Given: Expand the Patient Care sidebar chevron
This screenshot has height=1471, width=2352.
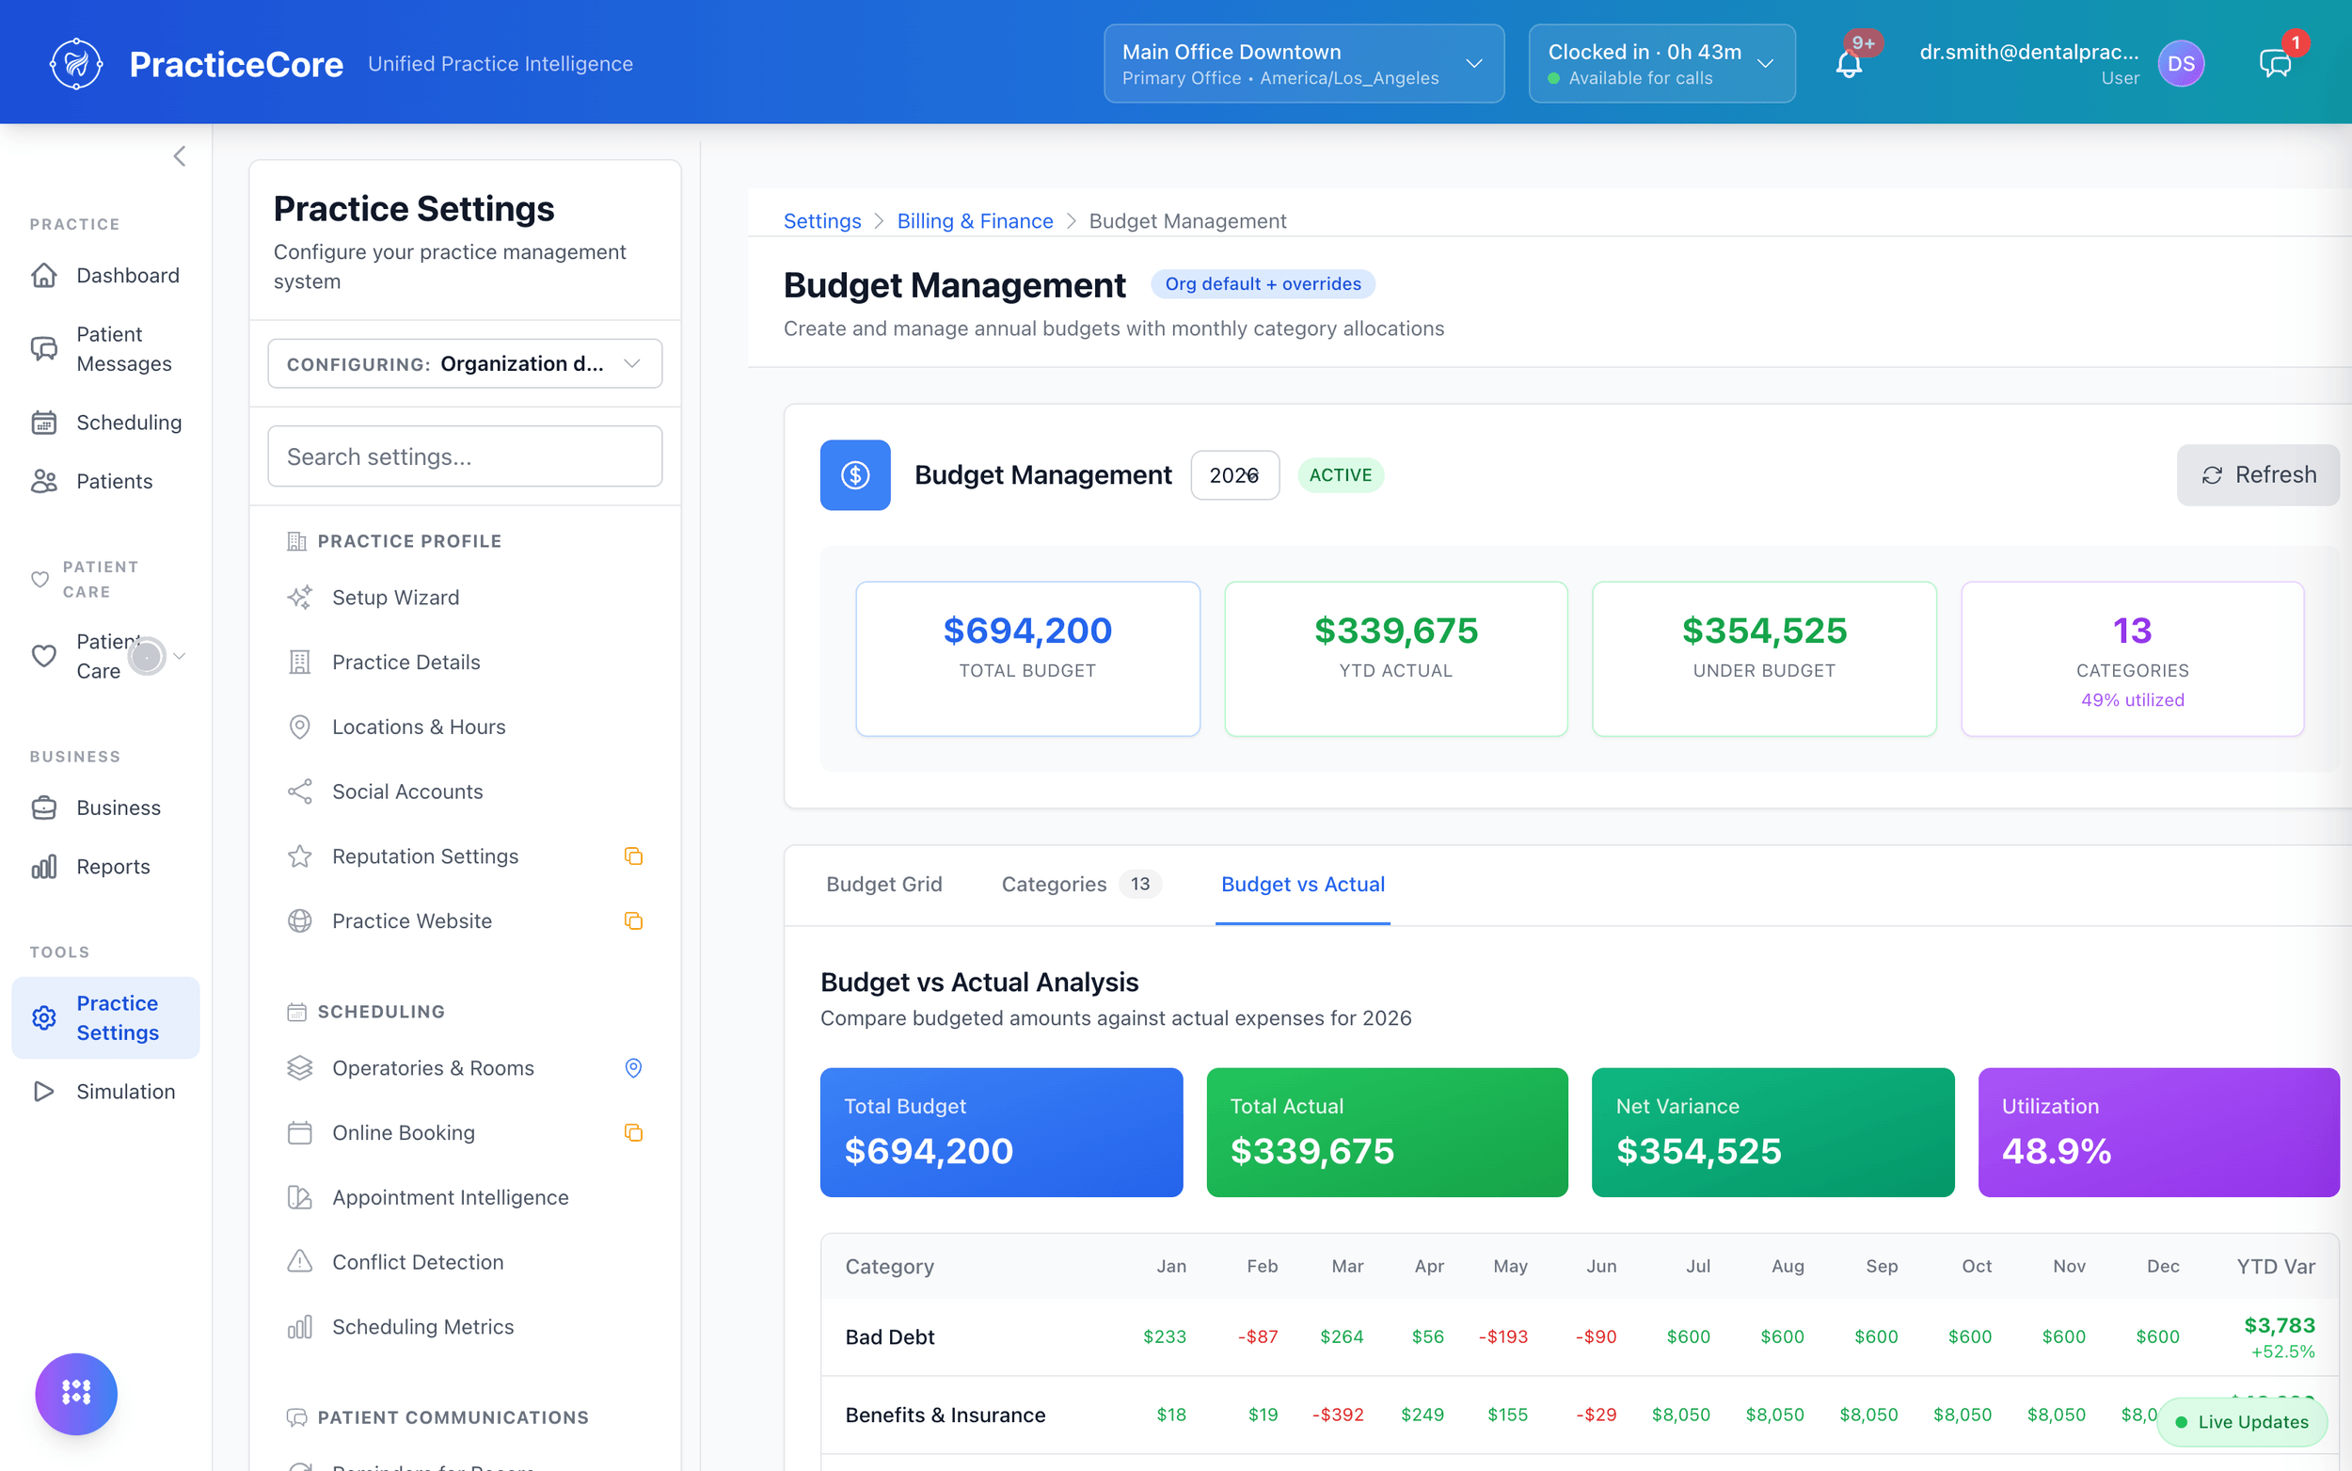Looking at the screenshot, I should coord(179,656).
